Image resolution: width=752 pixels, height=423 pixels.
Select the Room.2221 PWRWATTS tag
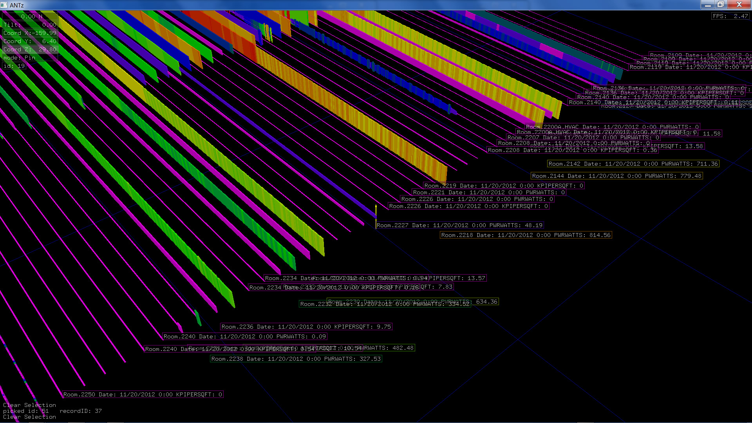point(489,192)
